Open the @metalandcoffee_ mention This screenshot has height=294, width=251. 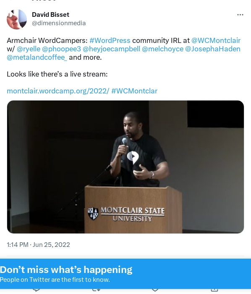pos(37,57)
